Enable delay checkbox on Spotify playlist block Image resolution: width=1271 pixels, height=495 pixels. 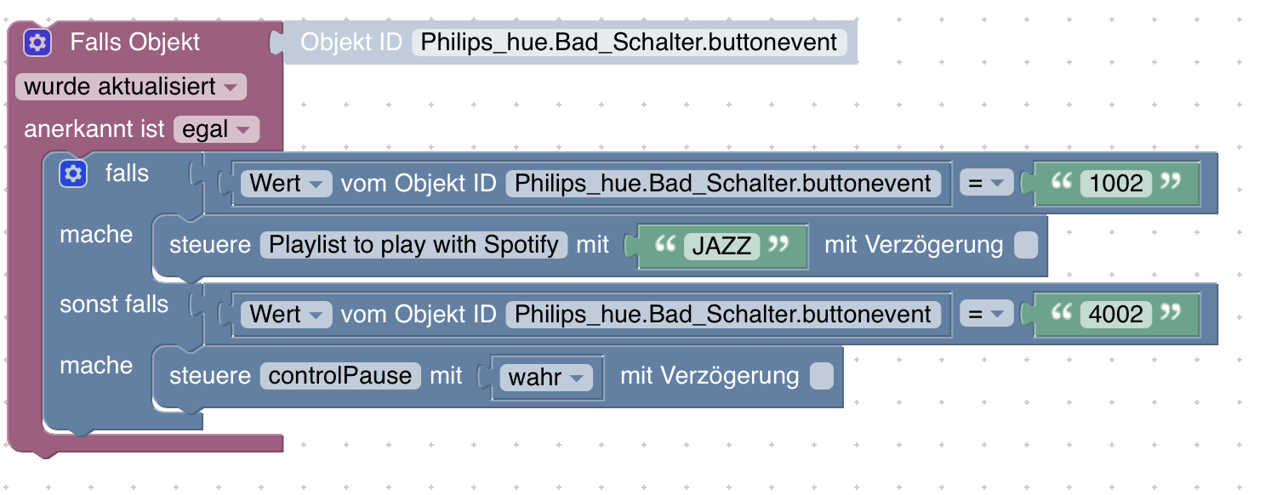pyautogui.click(x=1026, y=246)
